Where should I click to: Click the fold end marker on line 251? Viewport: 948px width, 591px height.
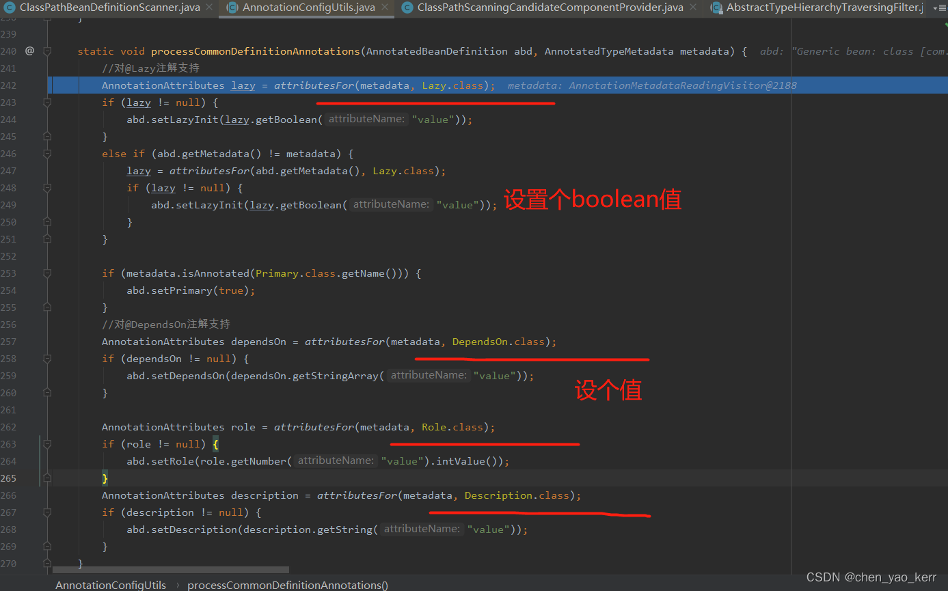coord(47,239)
